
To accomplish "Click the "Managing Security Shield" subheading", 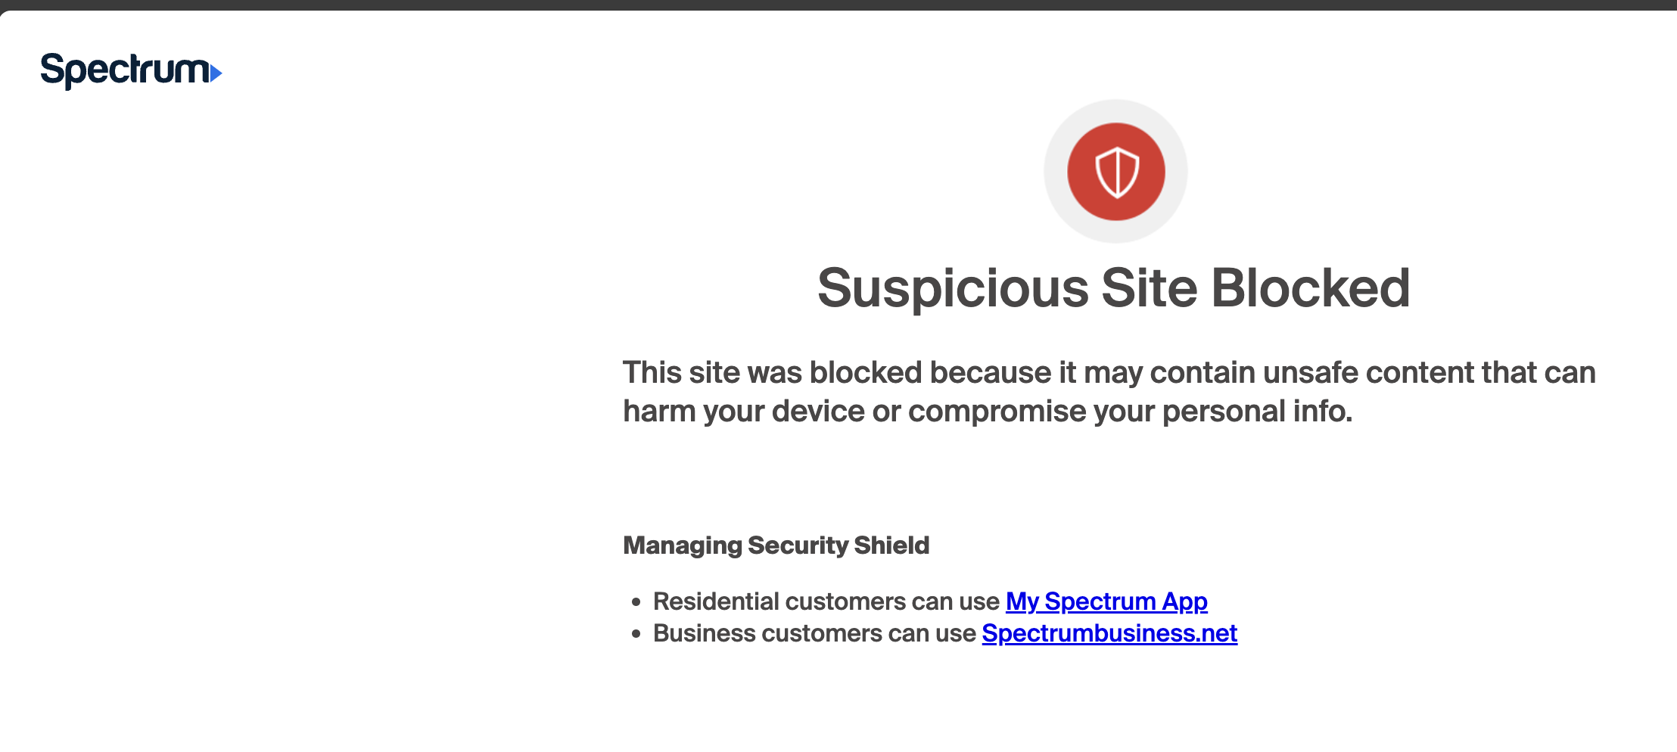I will [x=776, y=545].
